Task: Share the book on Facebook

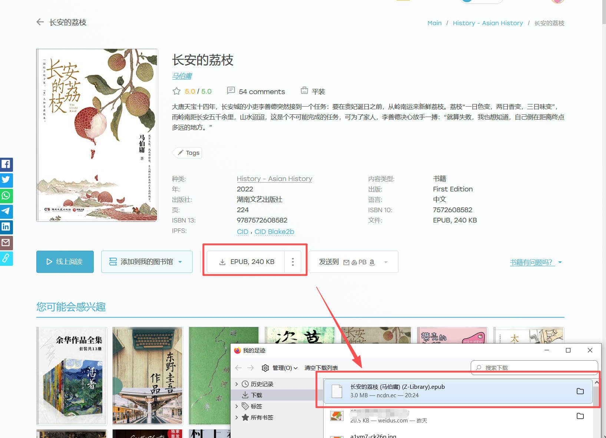Action: coord(6,164)
